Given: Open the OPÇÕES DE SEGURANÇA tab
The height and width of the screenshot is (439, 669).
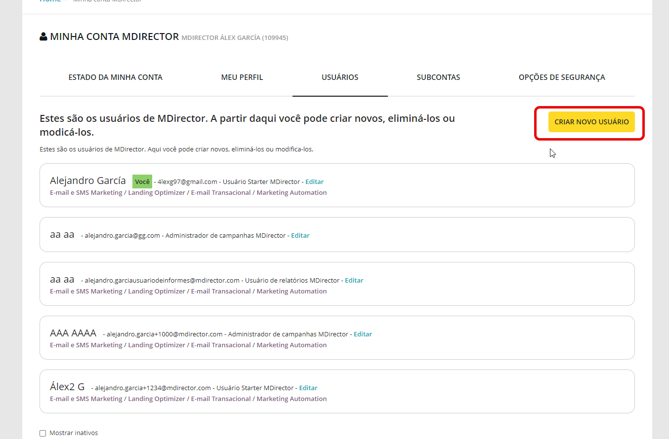Looking at the screenshot, I should click(562, 77).
